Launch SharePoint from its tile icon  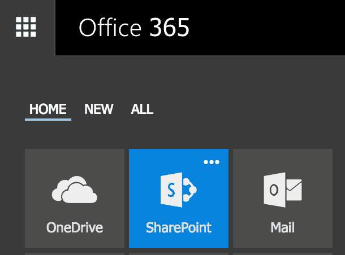coord(179,190)
